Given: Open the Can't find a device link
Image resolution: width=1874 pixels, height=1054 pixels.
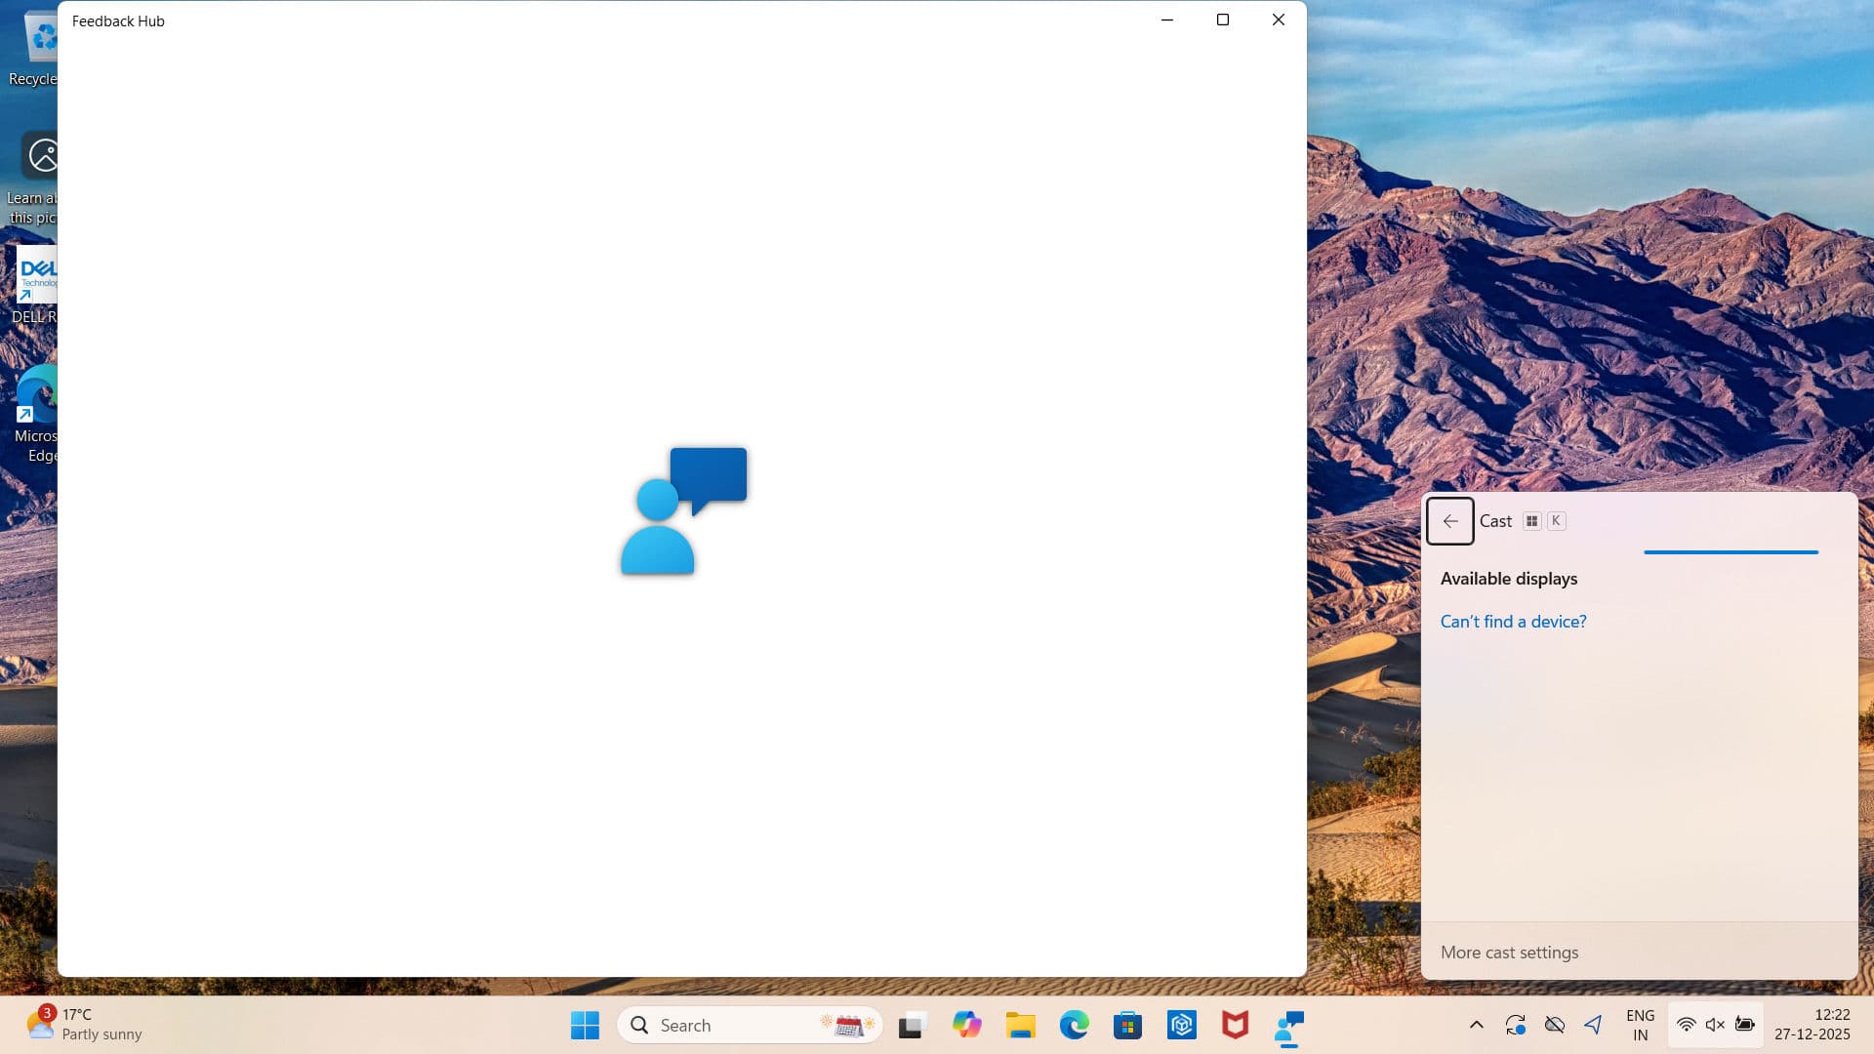Looking at the screenshot, I should (1513, 622).
